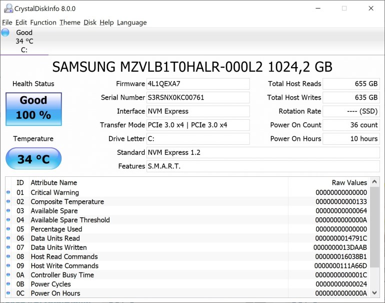The height and width of the screenshot is (303, 385).
Task: Click the status dot for Host Write Commands row
Action: [8, 265]
